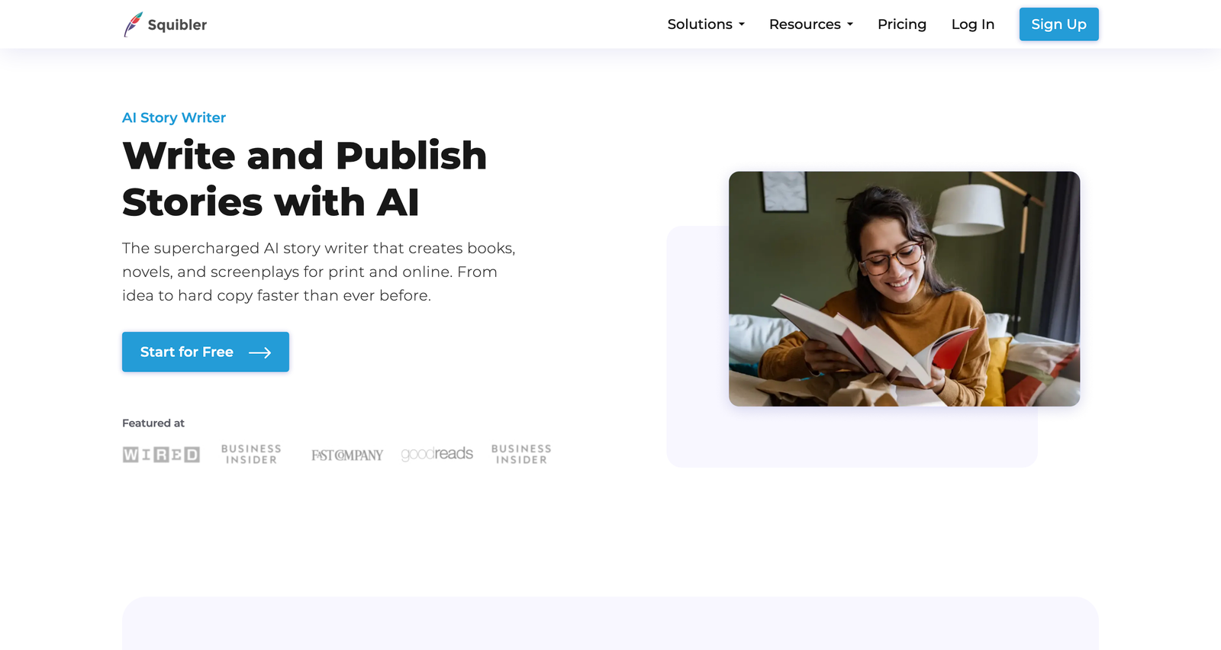Screen dimensions: 1221x650
Task: Click the second Business Insider logo
Action: pos(521,454)
